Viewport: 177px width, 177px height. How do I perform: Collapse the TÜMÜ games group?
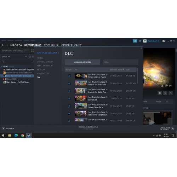[2, 67]
